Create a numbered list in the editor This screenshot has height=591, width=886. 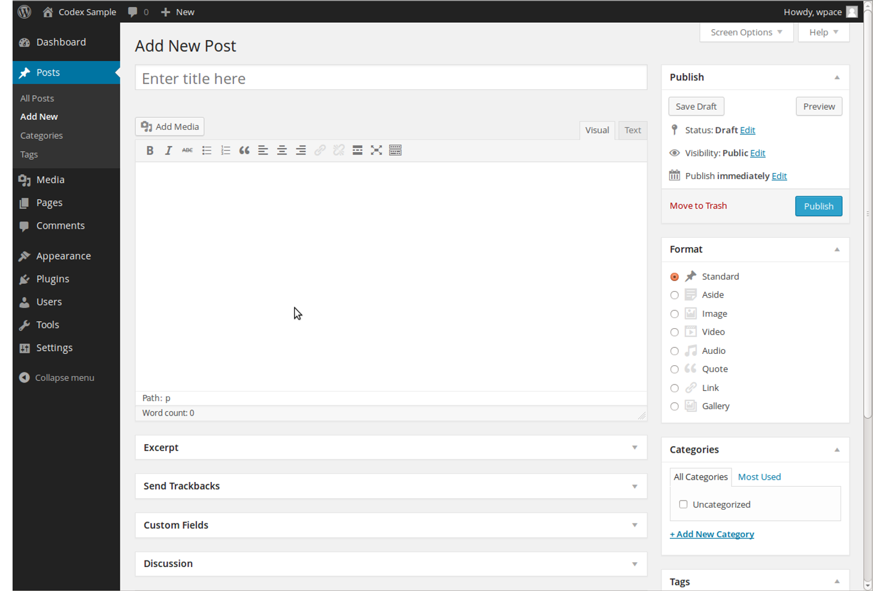coord(226,150)
